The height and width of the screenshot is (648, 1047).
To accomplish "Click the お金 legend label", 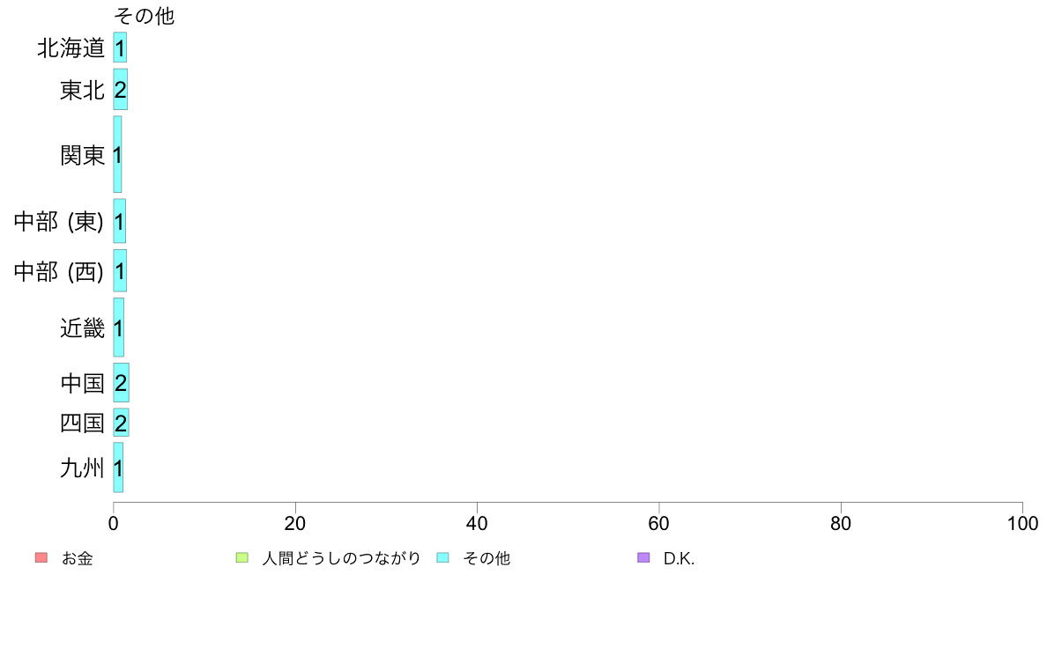I will (77, 558).
